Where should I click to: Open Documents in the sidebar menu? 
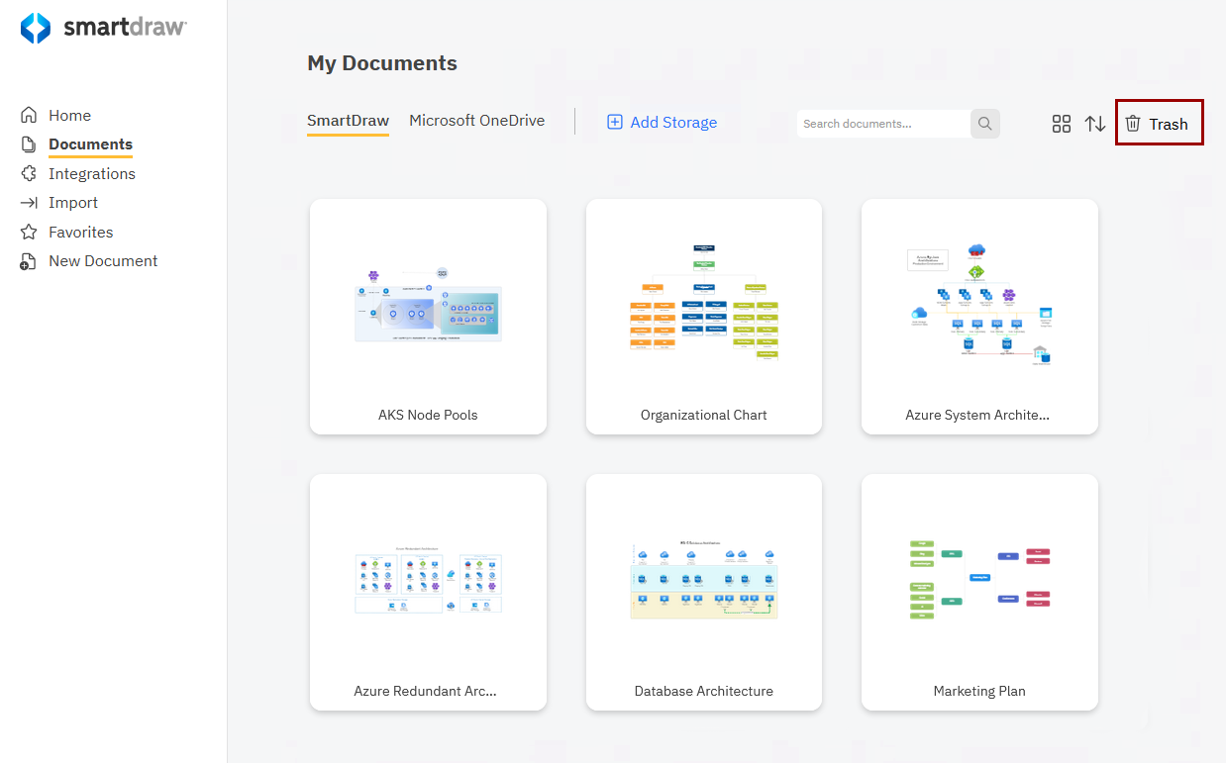click(x=90, y=144)
